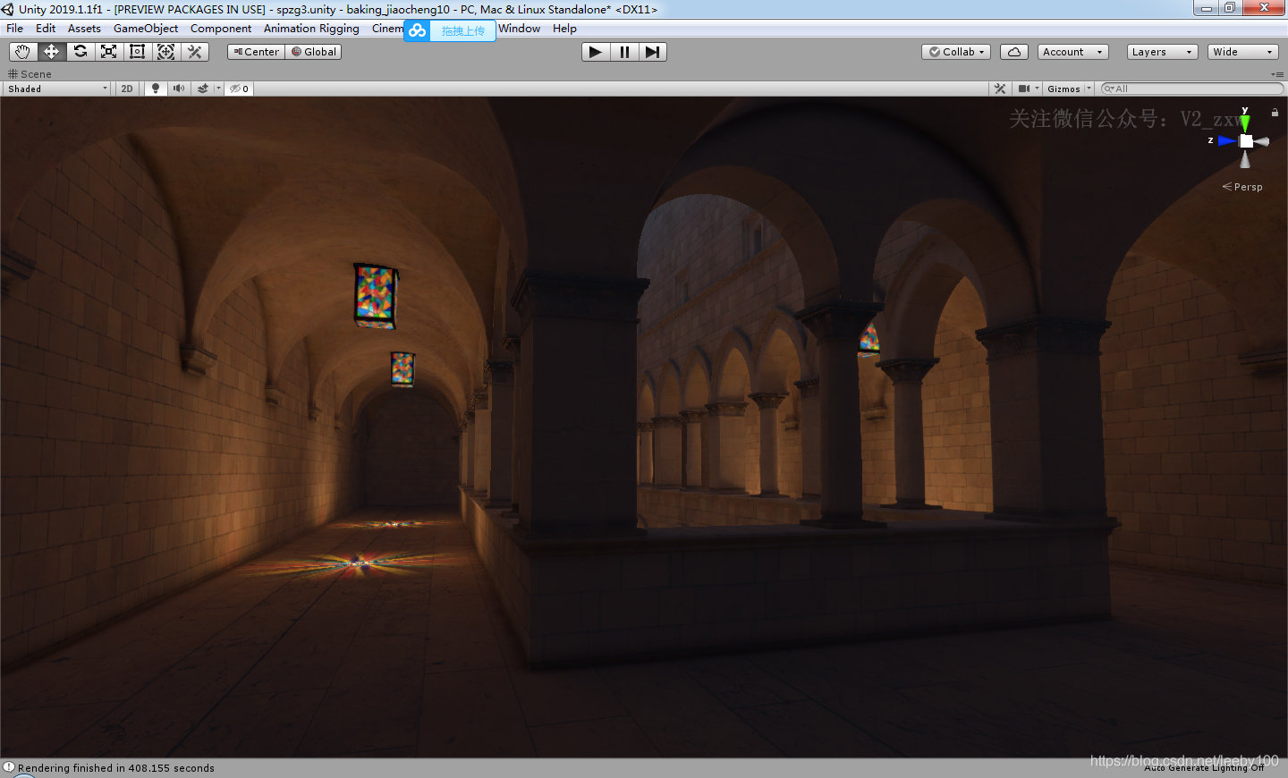Open the Help menu
1288x778 pixels.
coord(564,29)
